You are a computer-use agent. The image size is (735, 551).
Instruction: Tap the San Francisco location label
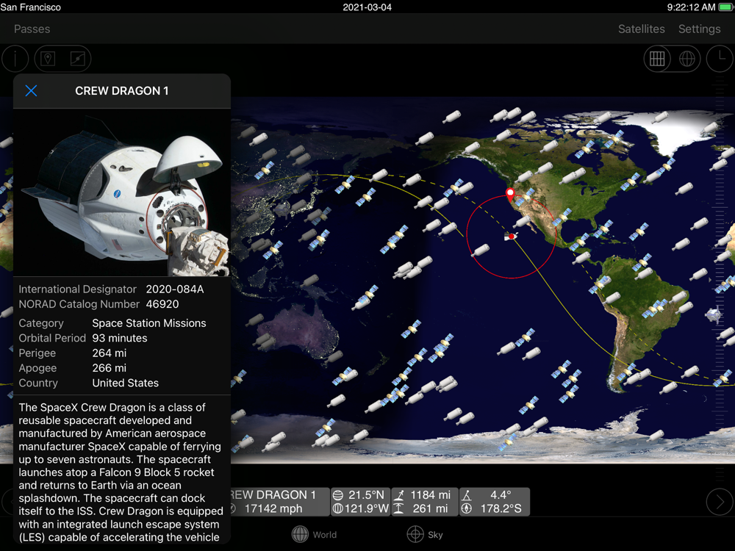[30, 7]
